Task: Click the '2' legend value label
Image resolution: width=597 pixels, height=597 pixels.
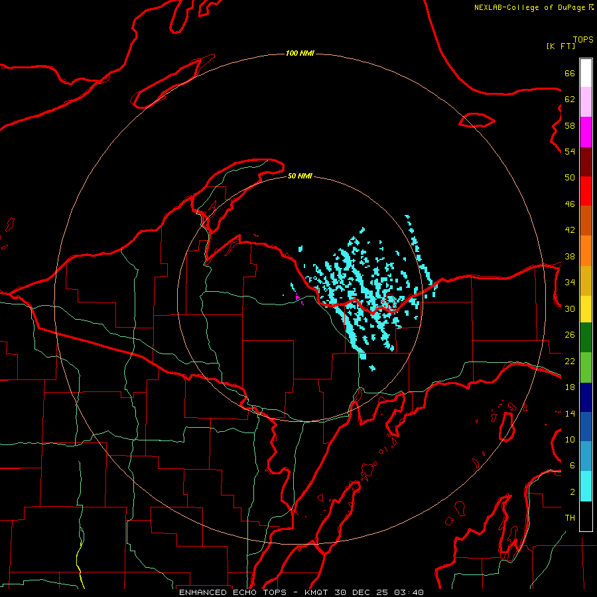Action: (572, 492)
